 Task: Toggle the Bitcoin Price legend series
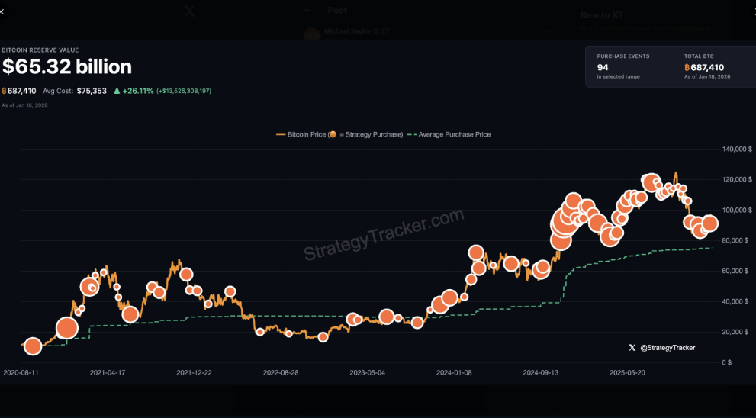pos(305,134)
